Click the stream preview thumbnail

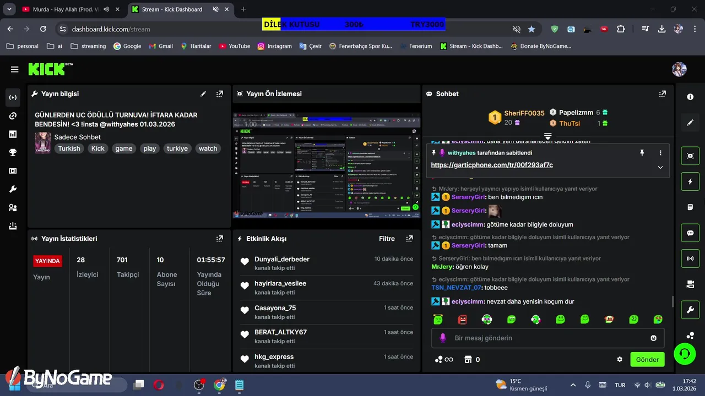pos(327,166)
